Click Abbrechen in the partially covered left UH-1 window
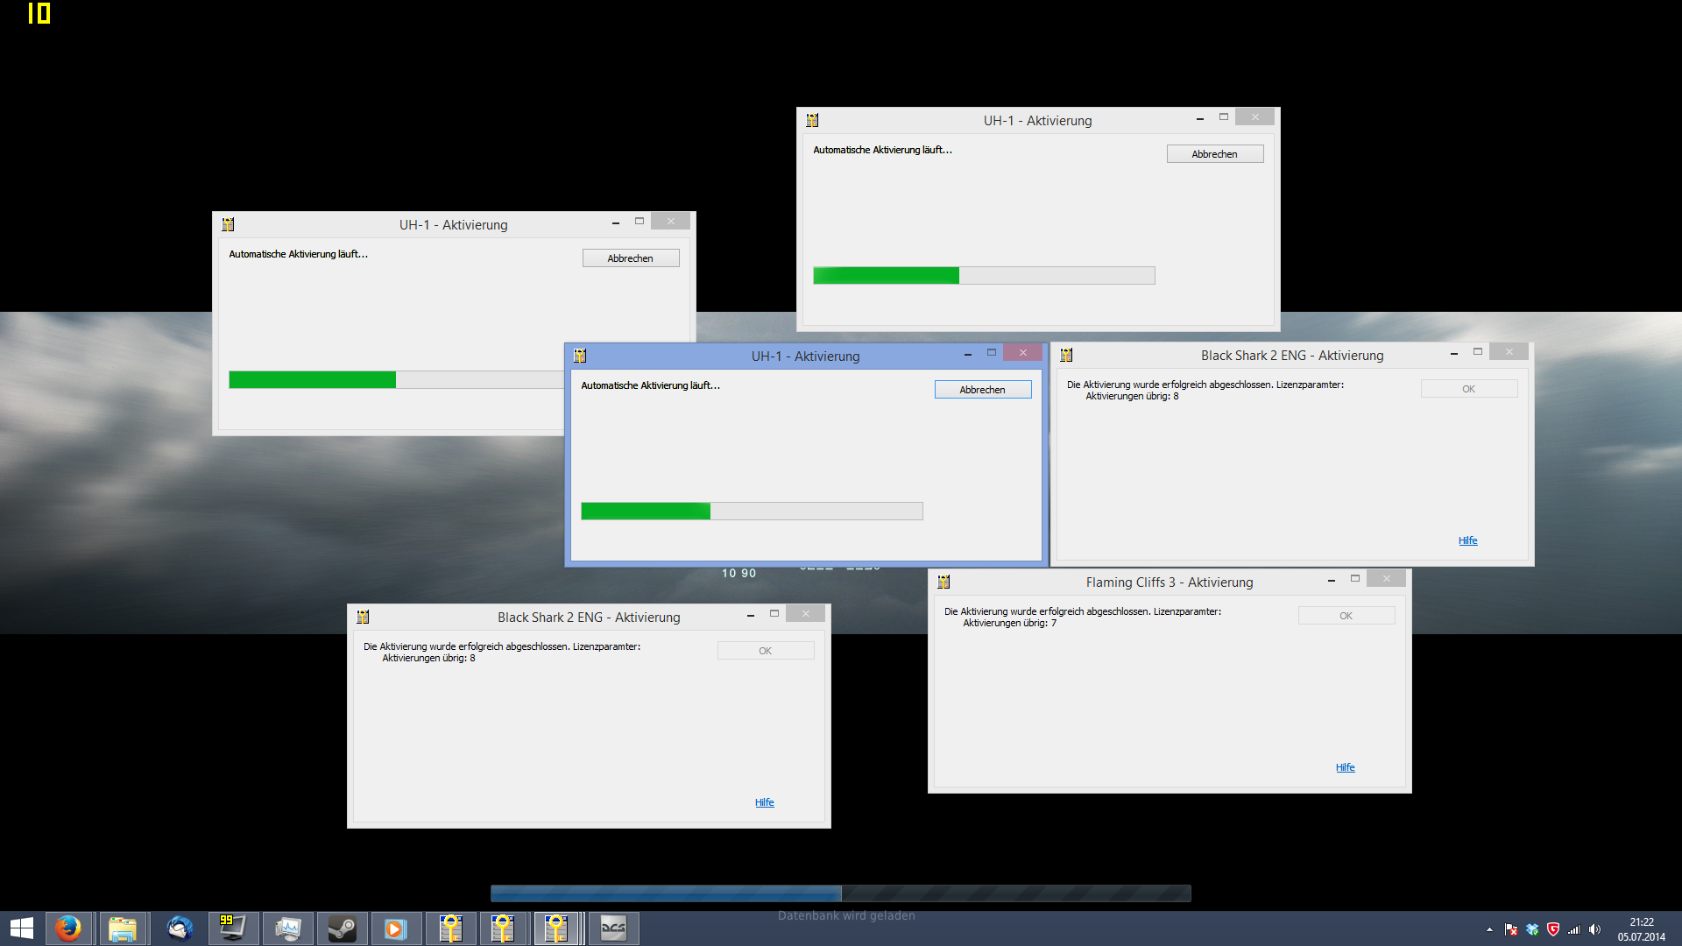The width and height of the screenshot is (1682, 946). [631, 258]
